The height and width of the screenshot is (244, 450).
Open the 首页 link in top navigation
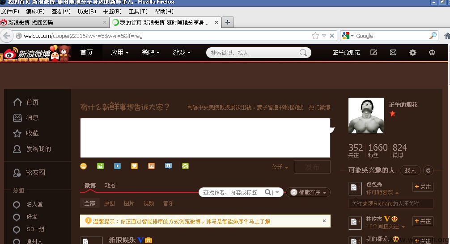(x=86, y=53)
